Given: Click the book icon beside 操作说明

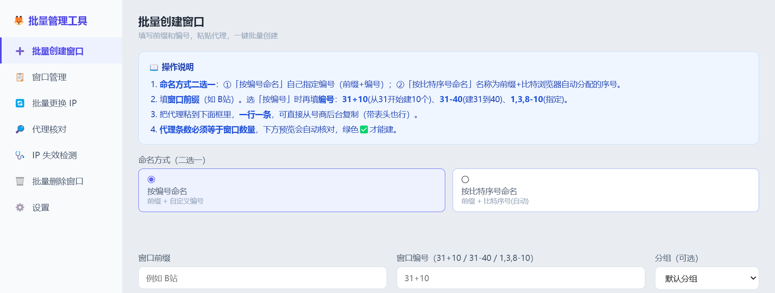Looking at the screenshot, I should tap(154, 68).
